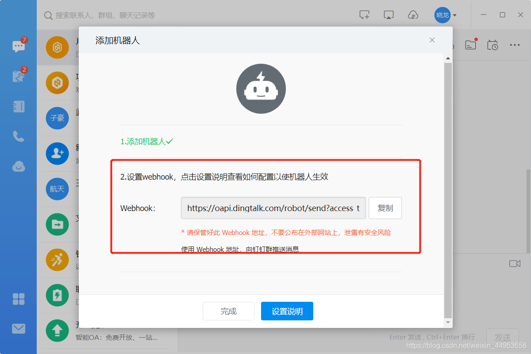The height and width of the screenshot is (354, 531).
Task: Close the 添加机器人 dialog
Action: (x=432, y=40)
